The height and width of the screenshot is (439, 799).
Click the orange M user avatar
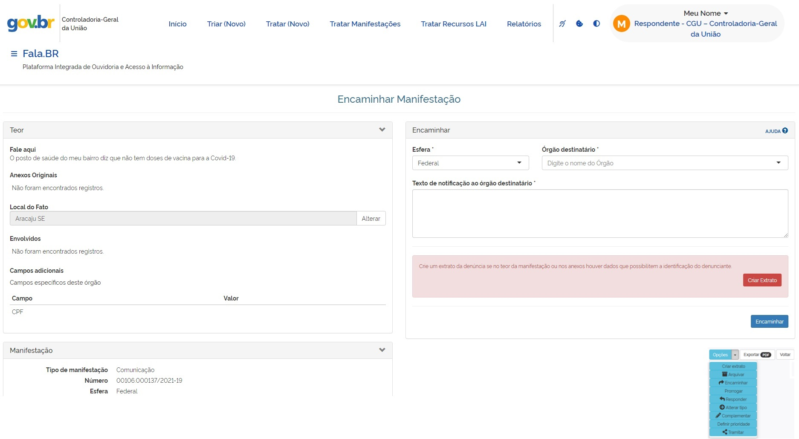pyautogui.click(x=622, y=24)
